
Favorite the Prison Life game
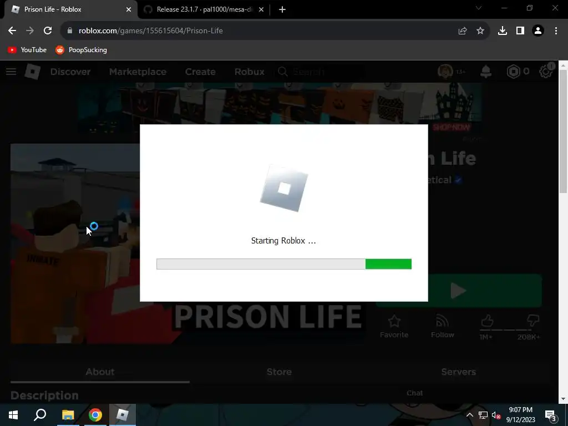[x=394, y=326]
